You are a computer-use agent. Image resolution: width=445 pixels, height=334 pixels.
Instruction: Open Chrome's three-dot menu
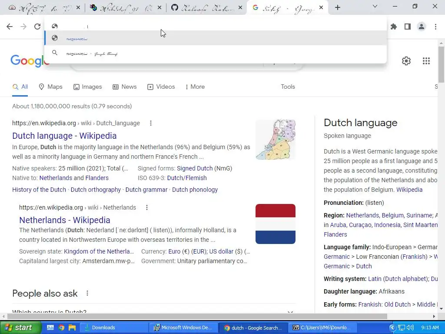(x=435, y=27)
